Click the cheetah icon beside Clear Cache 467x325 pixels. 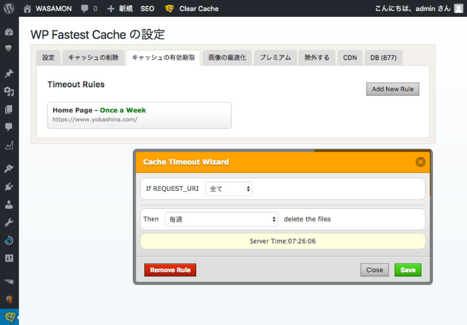tap(169, 9)
